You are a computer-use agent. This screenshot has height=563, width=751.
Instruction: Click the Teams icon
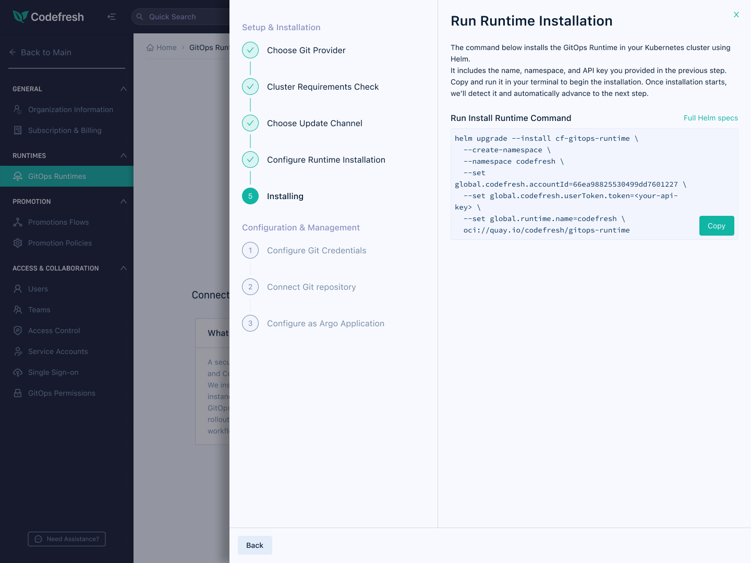coord(18,310)
